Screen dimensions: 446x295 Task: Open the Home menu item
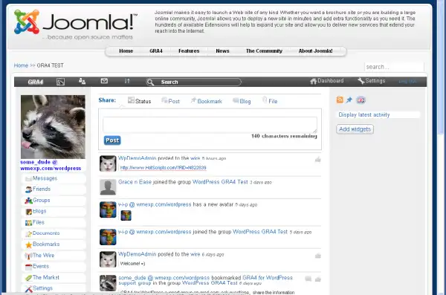coord(126,51)
